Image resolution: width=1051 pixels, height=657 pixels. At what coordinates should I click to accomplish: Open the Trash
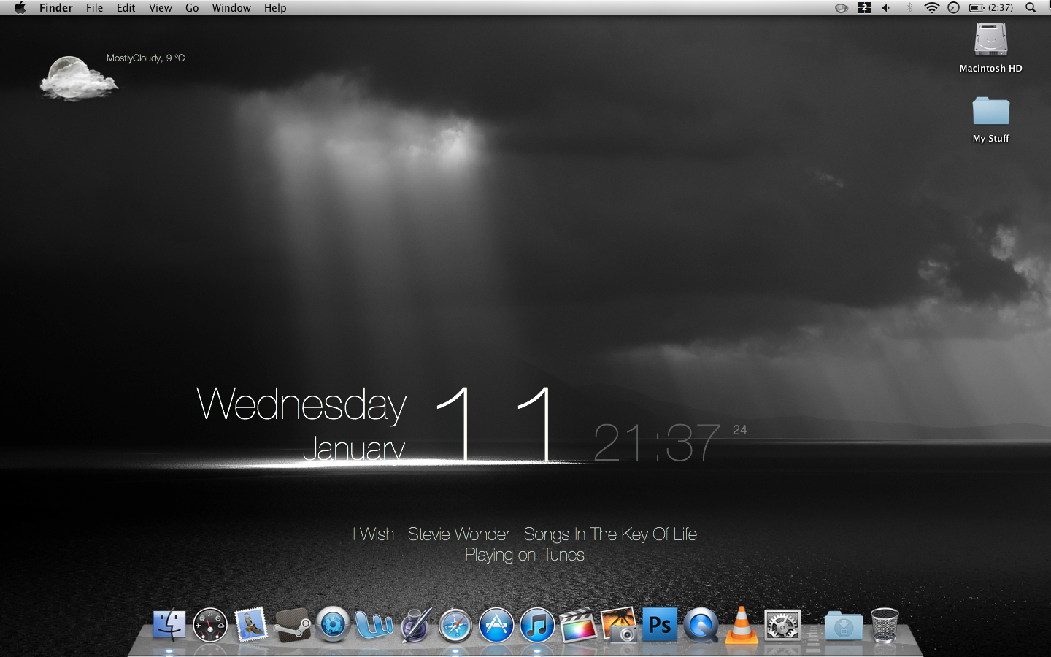click(x=885, y=626)
